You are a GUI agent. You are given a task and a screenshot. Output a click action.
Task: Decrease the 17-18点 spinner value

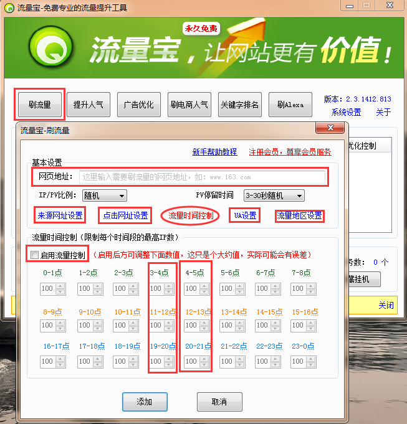pyautogui.click(x=98, y=364)
